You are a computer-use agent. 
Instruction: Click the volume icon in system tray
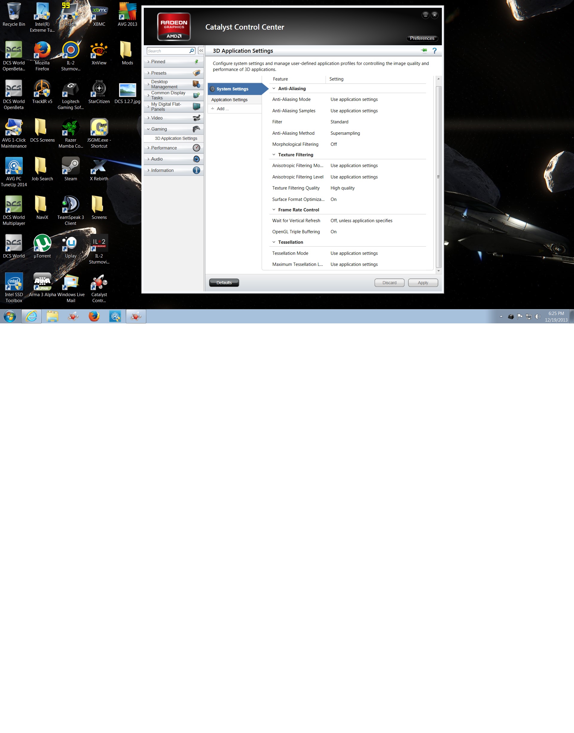[537, 316]
